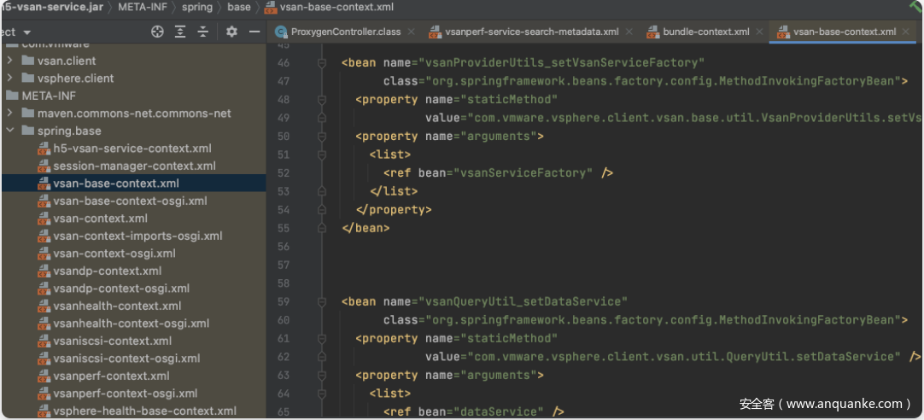Click the XML file icon beside vsan-context.xml
Image resolution: width=924 pixels, height=420 pixels.
click(x=44, y=219)
